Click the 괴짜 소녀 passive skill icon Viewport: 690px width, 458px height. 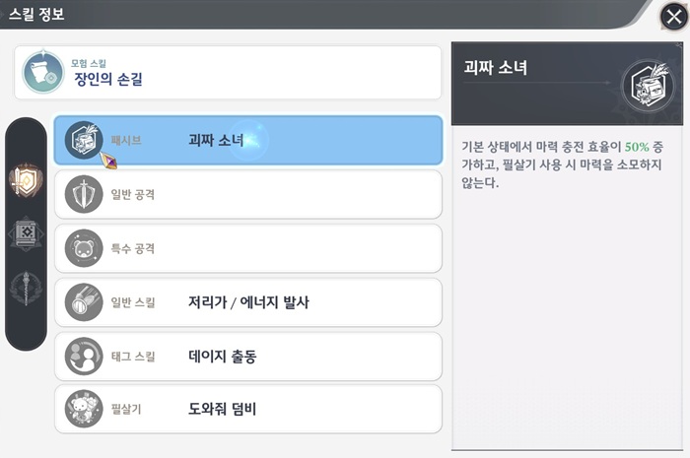[x=84, y=141]
